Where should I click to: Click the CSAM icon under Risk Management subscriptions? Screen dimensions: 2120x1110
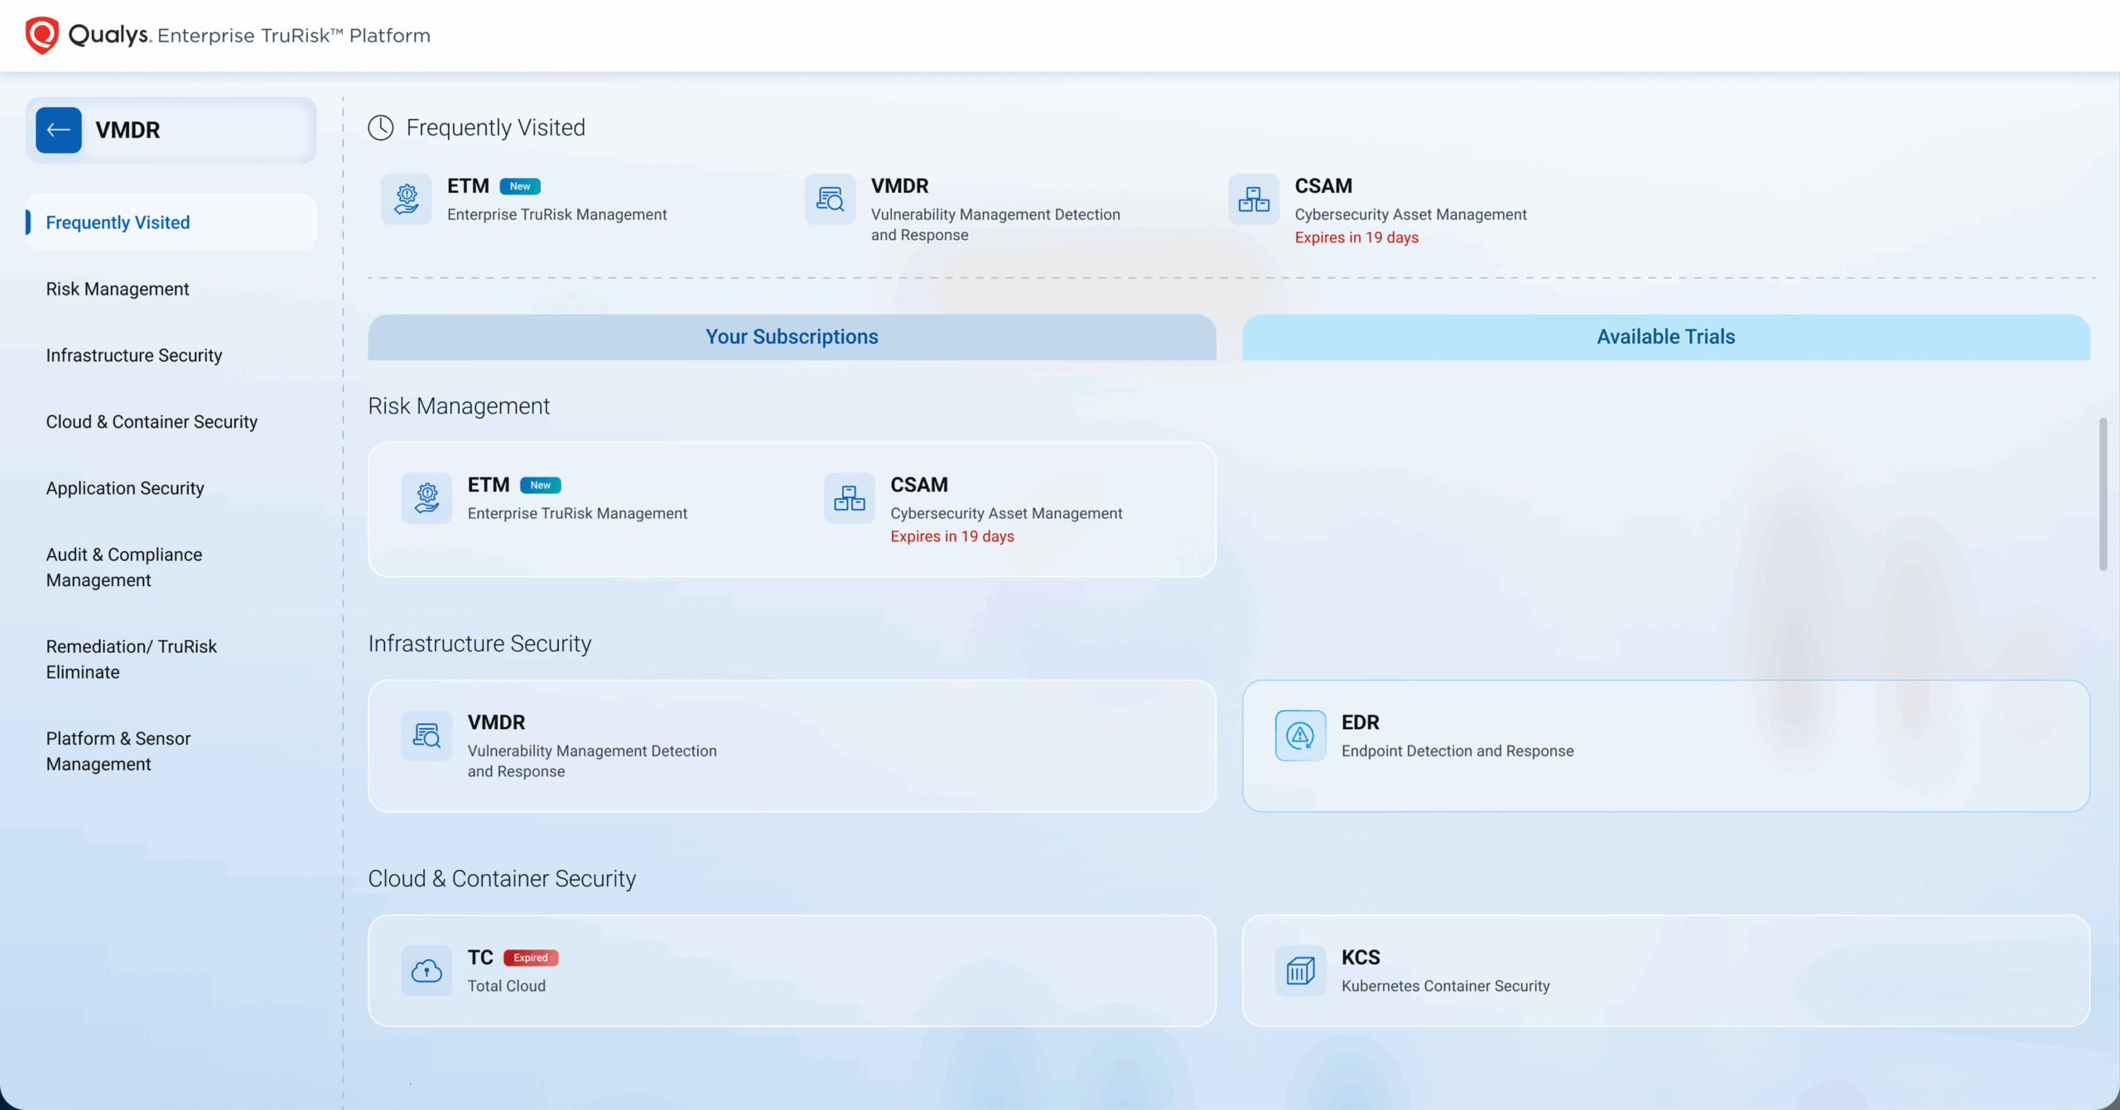point(850,497)
